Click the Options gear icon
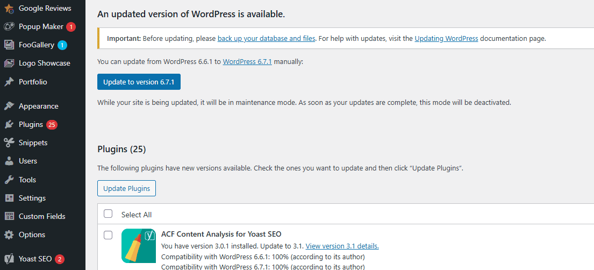594x270 pixels. coord(9,235)
